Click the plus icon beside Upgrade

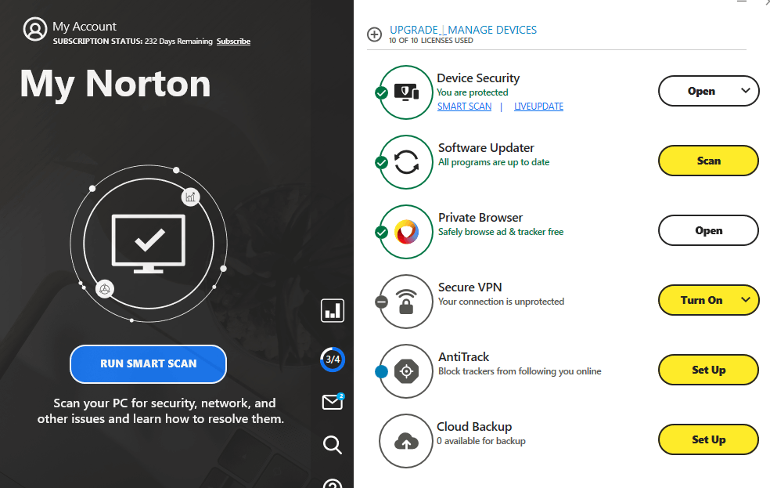pos(374,34)
